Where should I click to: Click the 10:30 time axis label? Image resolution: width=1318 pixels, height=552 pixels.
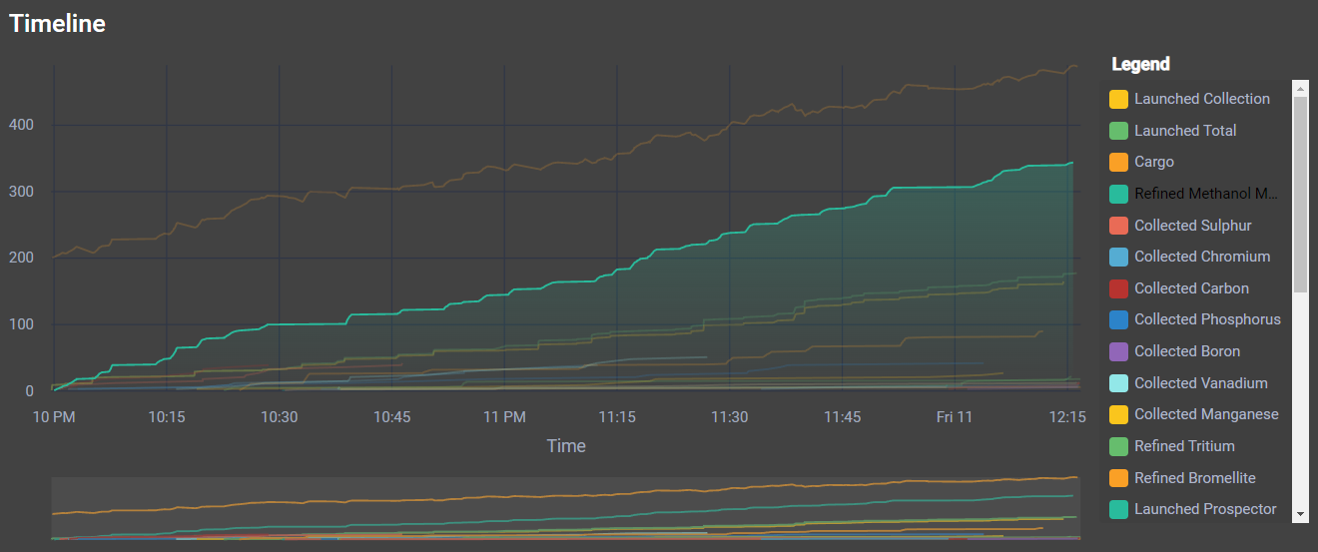tap(279, 417)
